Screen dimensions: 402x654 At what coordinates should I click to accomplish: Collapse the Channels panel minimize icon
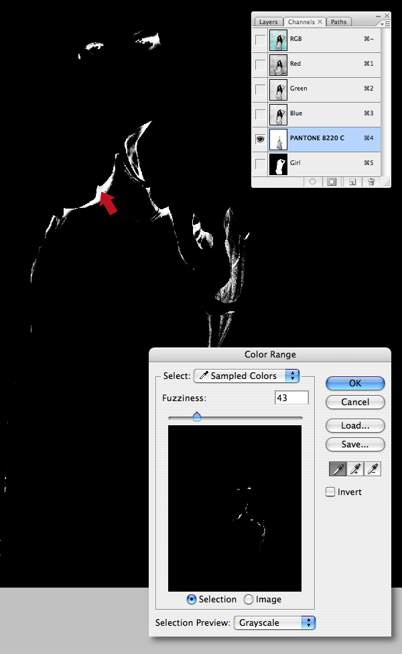pyautogui.click(x=378, y=16)
